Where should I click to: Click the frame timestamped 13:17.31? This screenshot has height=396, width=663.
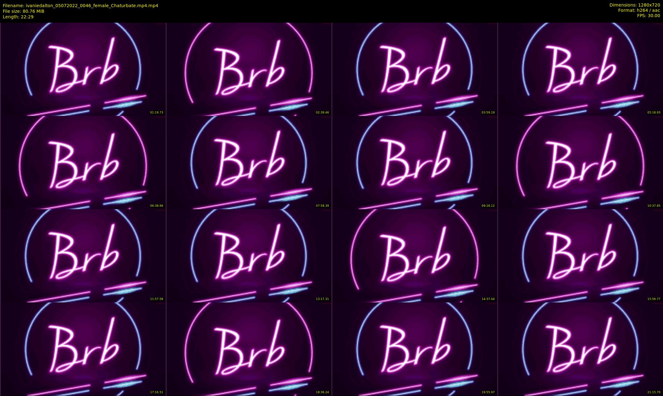tap(249, 256)
